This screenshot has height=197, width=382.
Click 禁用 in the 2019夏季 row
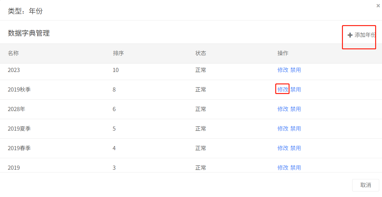295,129
